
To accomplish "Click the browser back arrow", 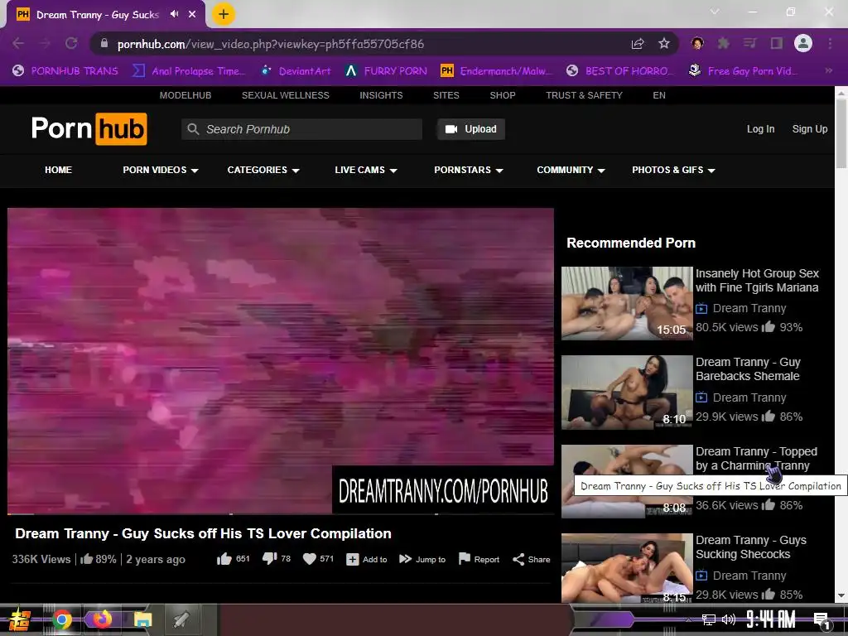I will pos(18,43).
